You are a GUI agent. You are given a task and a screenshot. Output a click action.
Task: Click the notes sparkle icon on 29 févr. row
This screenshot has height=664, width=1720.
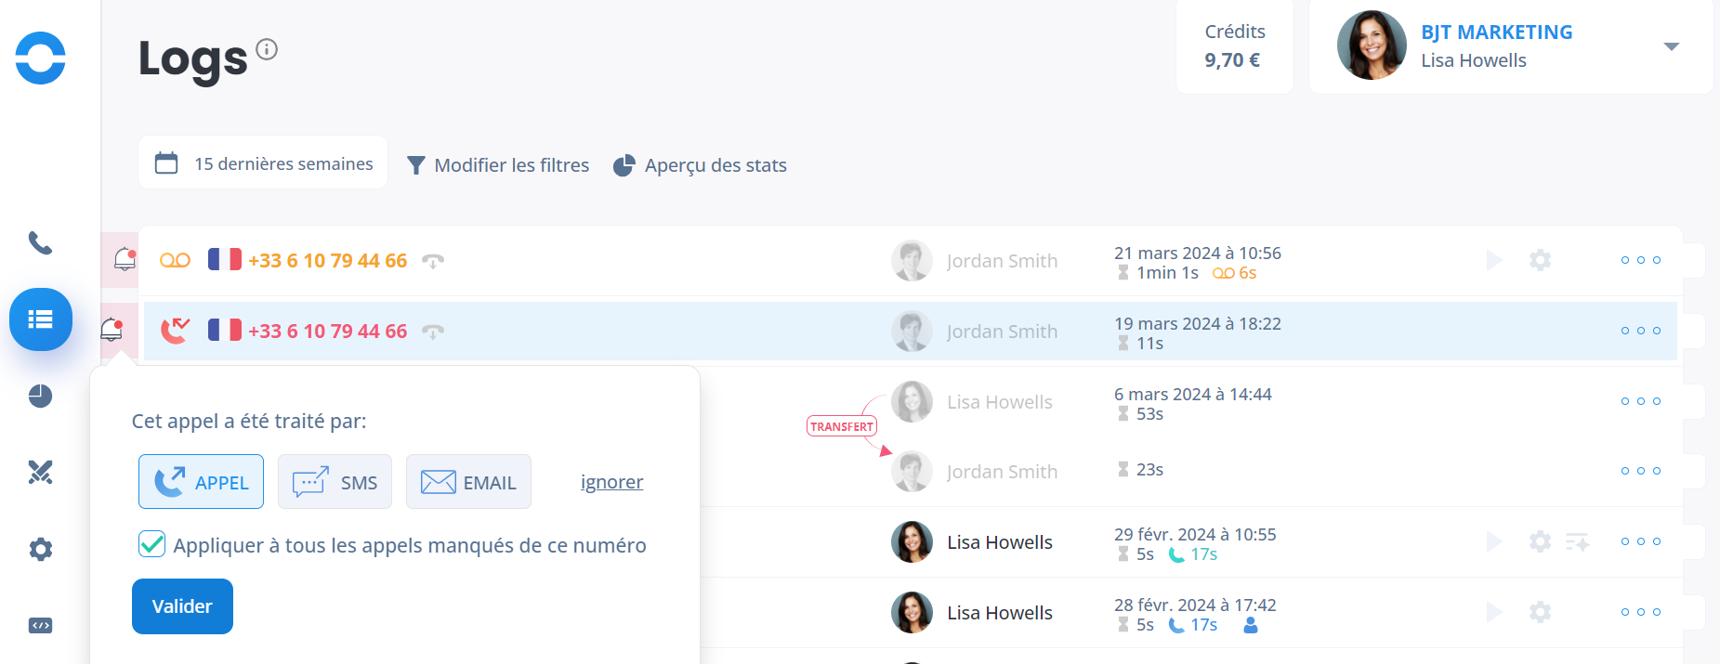tap(1578, 541)
